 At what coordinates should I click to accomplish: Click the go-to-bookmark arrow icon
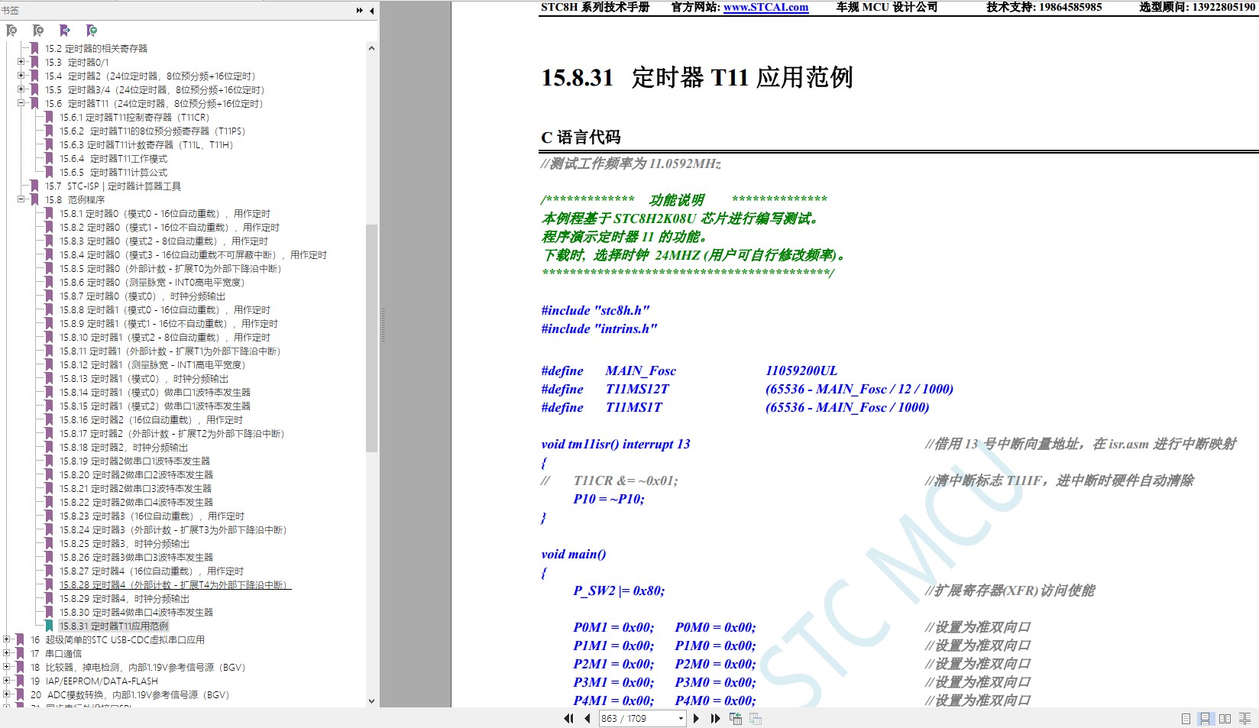[x=65, y=31]
